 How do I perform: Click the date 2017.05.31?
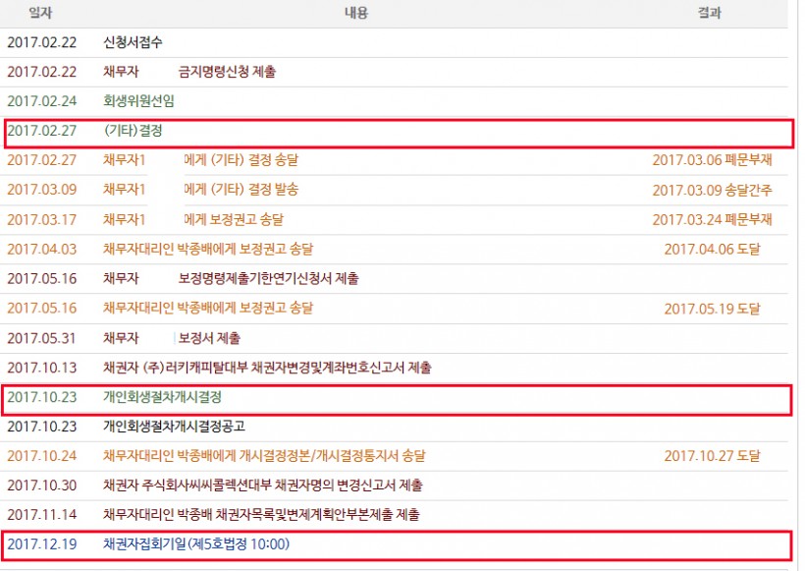42,338
